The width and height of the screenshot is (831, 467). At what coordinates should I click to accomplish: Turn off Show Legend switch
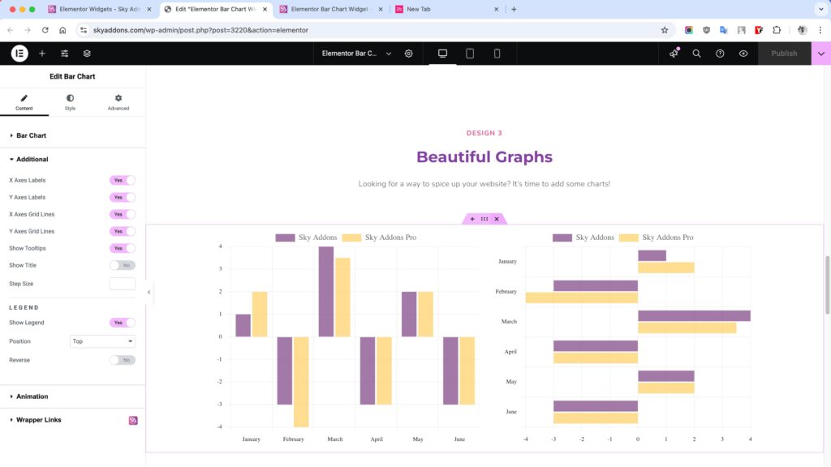pos(123,323)
